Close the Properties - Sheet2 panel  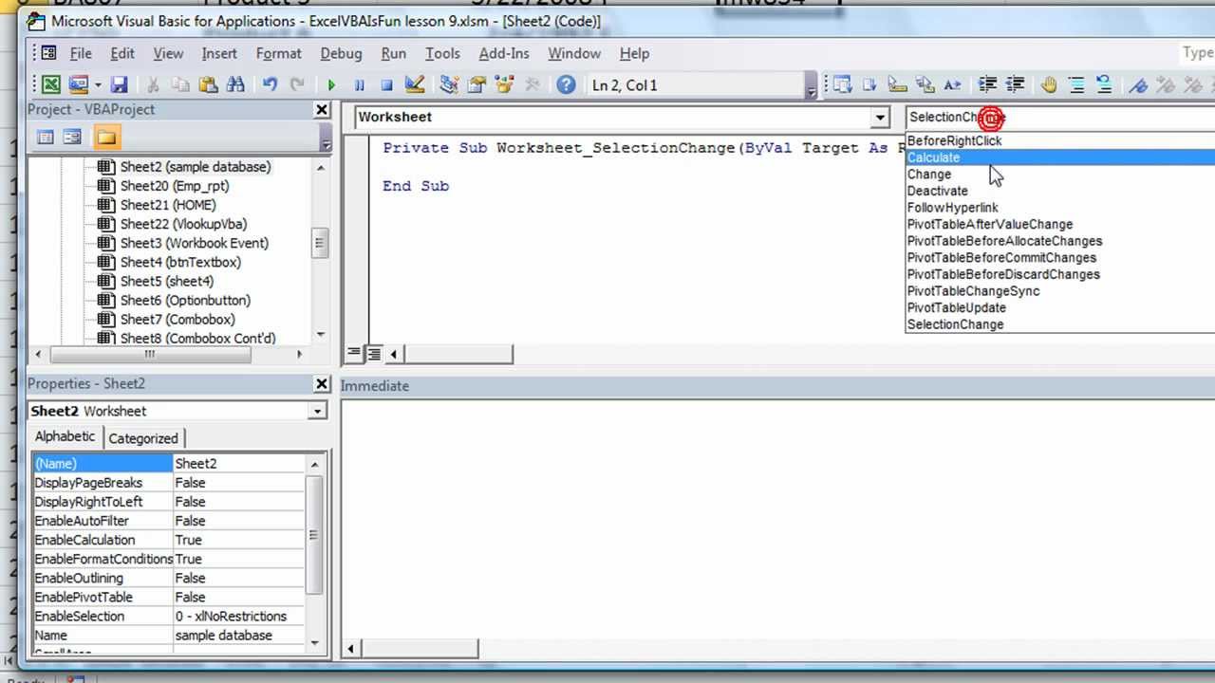321,384
